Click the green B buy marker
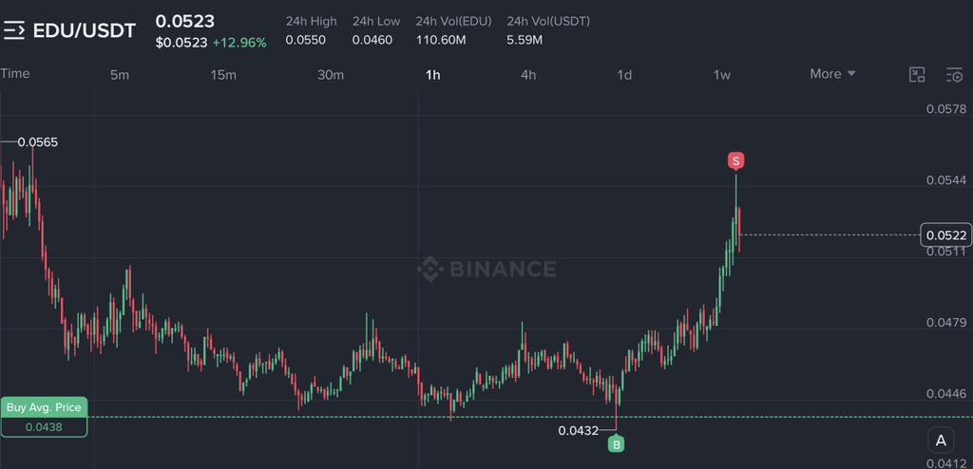 (616, 443)
